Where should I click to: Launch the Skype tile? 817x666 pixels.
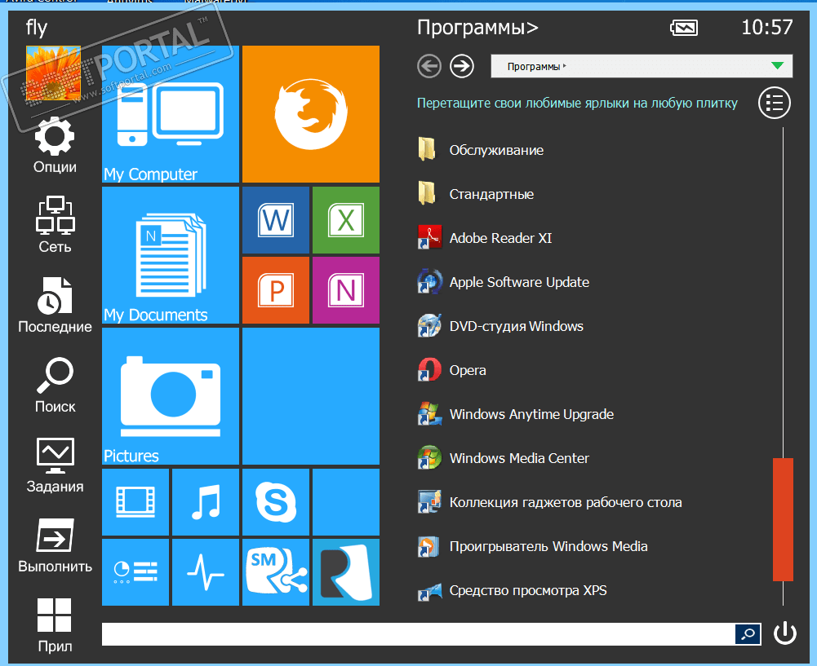(x=276, y=502)
